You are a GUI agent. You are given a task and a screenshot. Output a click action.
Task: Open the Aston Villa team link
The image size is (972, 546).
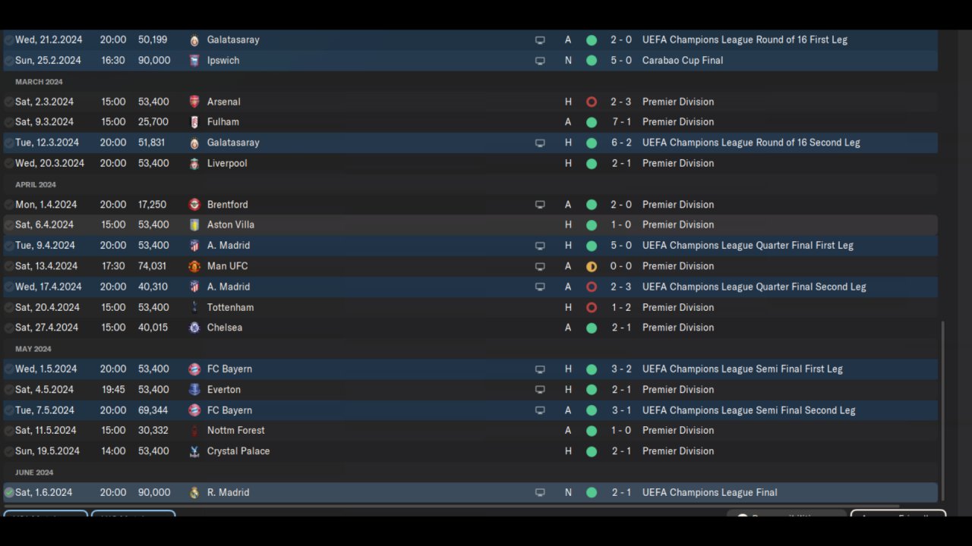click(231, 224)
